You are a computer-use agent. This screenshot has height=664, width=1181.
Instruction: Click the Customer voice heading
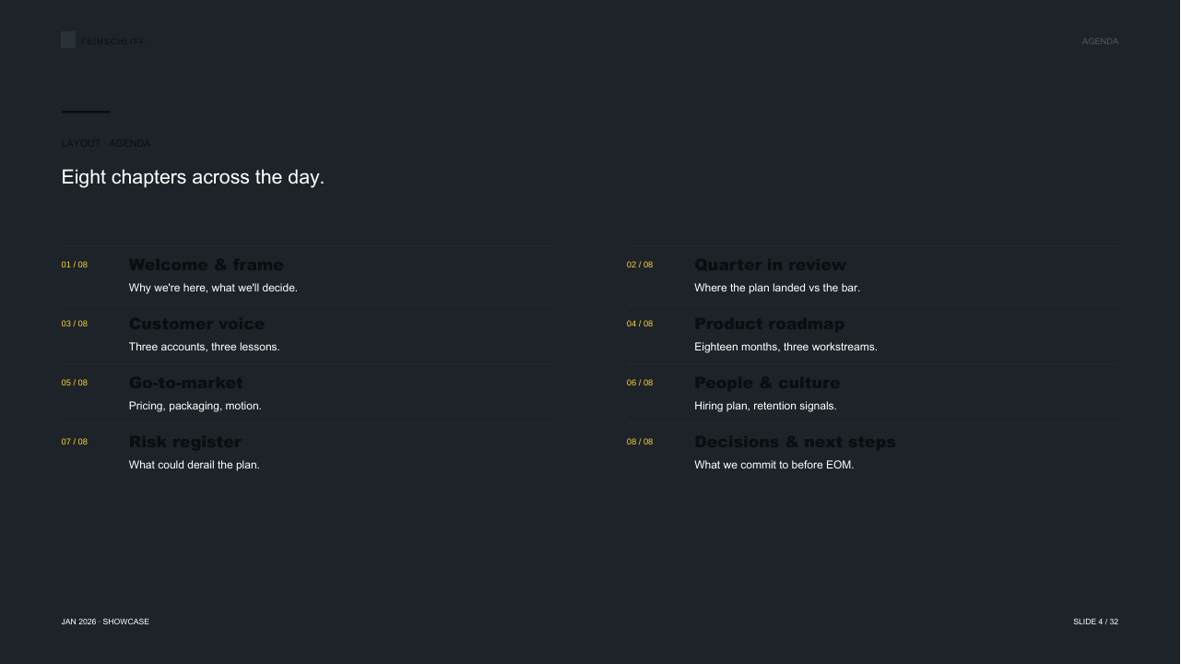(196, 325)
